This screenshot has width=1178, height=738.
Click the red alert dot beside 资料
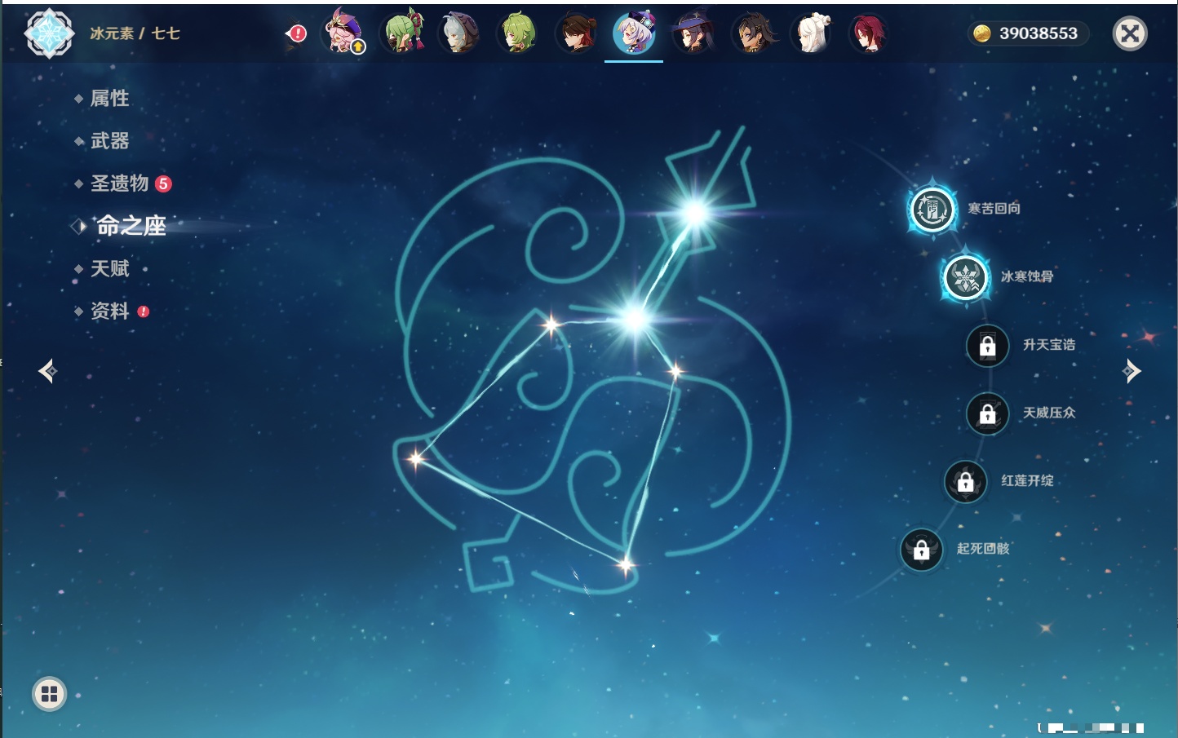click(x=144, y=312)
